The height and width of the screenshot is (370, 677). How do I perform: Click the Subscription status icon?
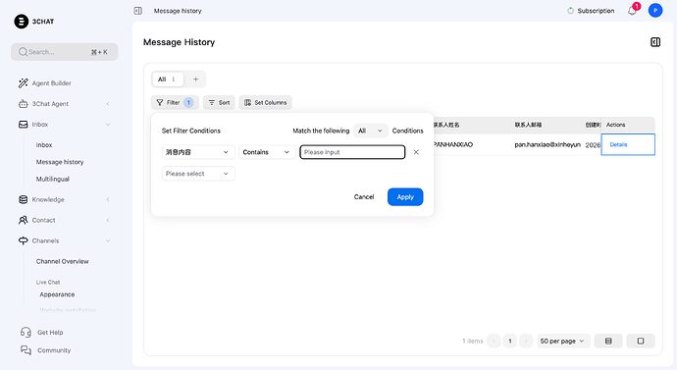pos(570,11)
